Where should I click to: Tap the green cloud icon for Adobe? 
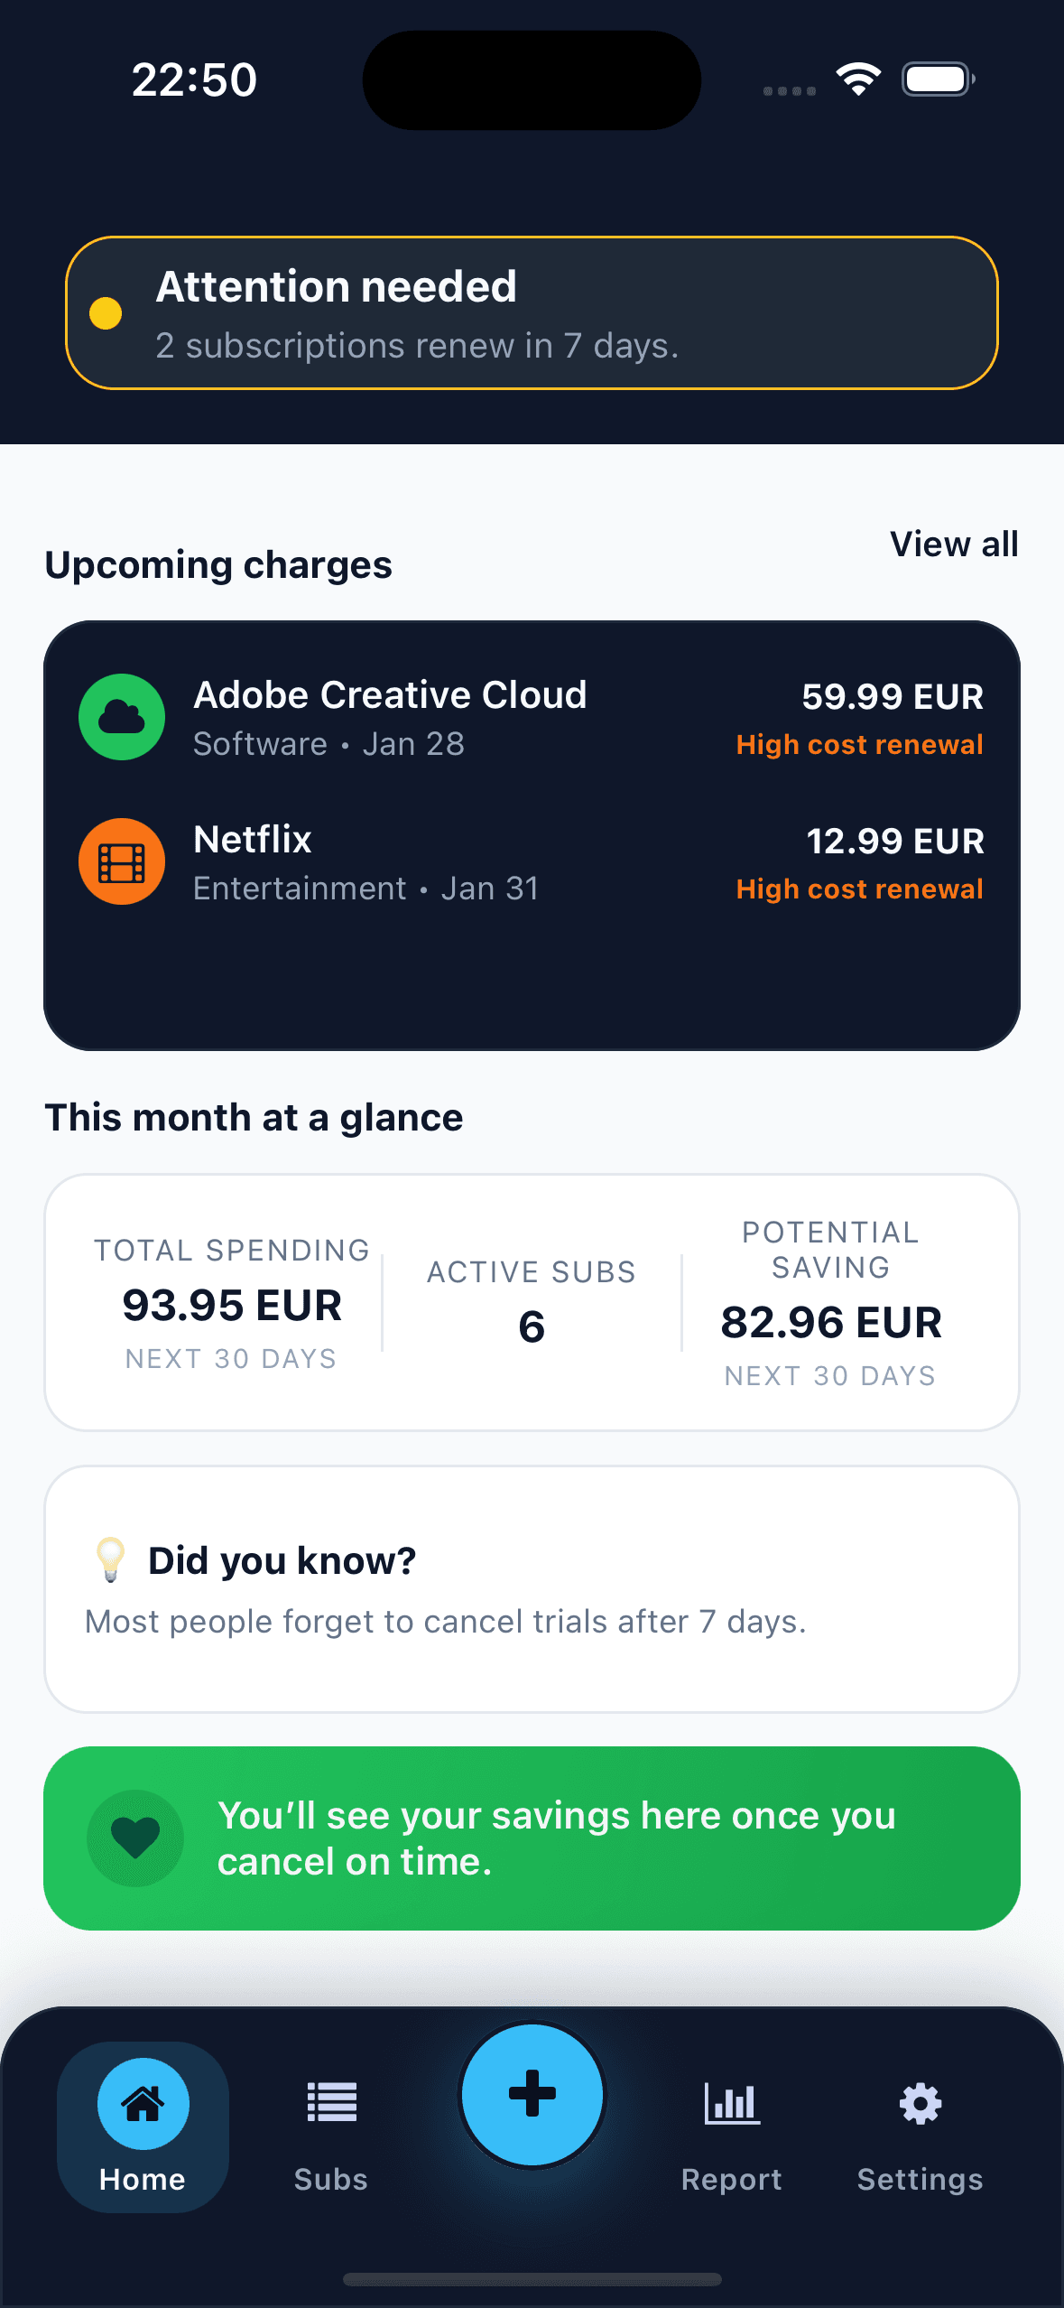[122, 717]
